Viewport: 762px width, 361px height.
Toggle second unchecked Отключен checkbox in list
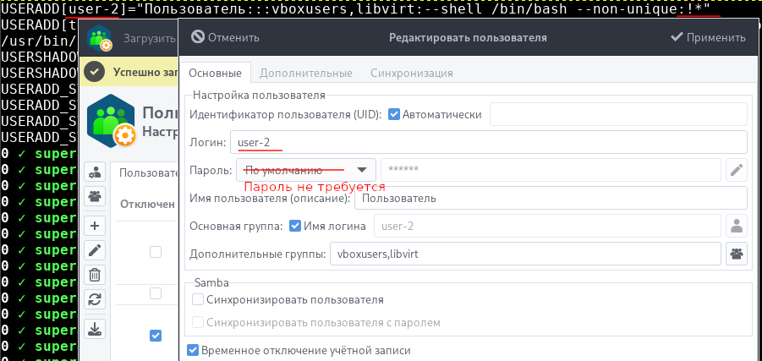pyautogui.click(x=156, y=293)
